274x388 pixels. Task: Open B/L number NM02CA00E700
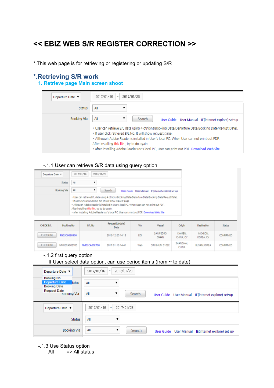click(91, 245)
